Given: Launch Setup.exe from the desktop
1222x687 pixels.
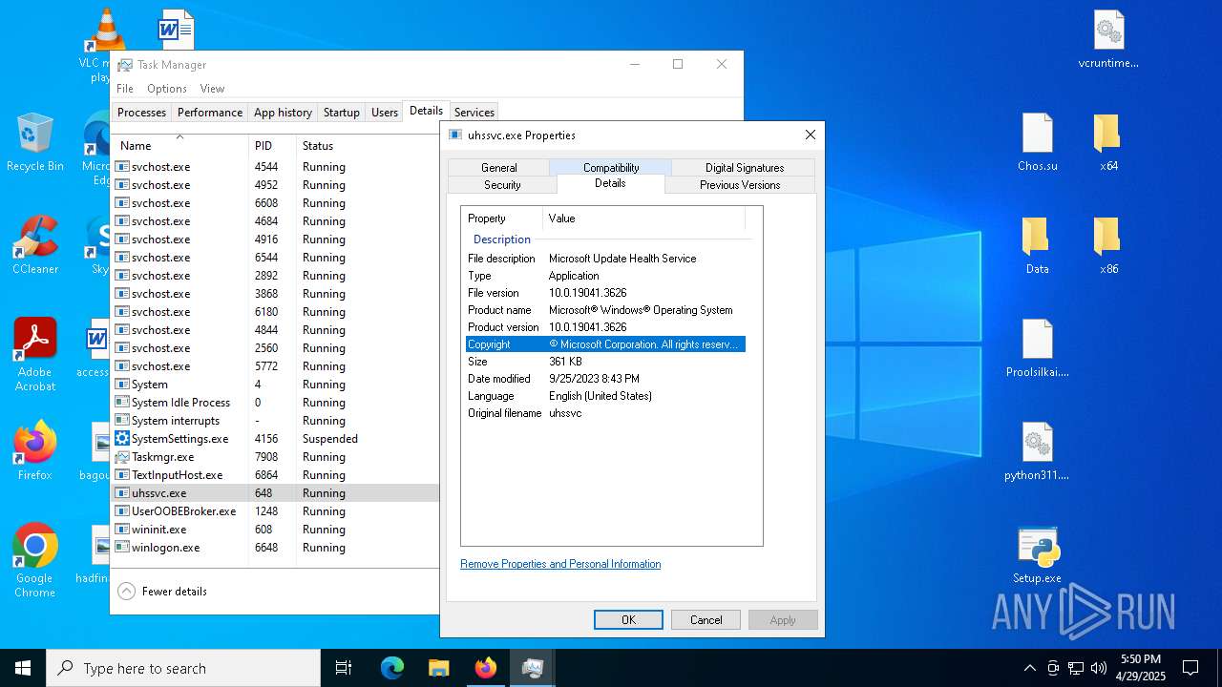Looking at the screenshot, I should (1038, 555).
